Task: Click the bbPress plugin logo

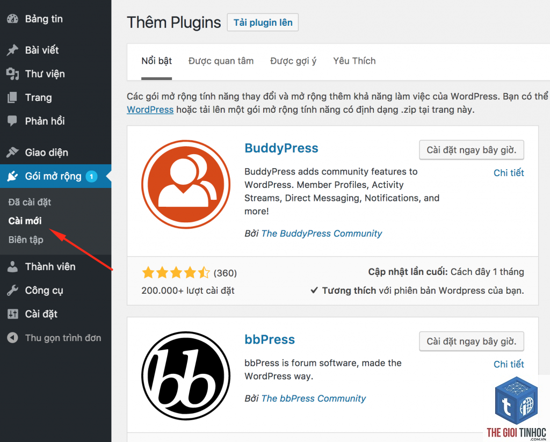Action: point(186,376)
